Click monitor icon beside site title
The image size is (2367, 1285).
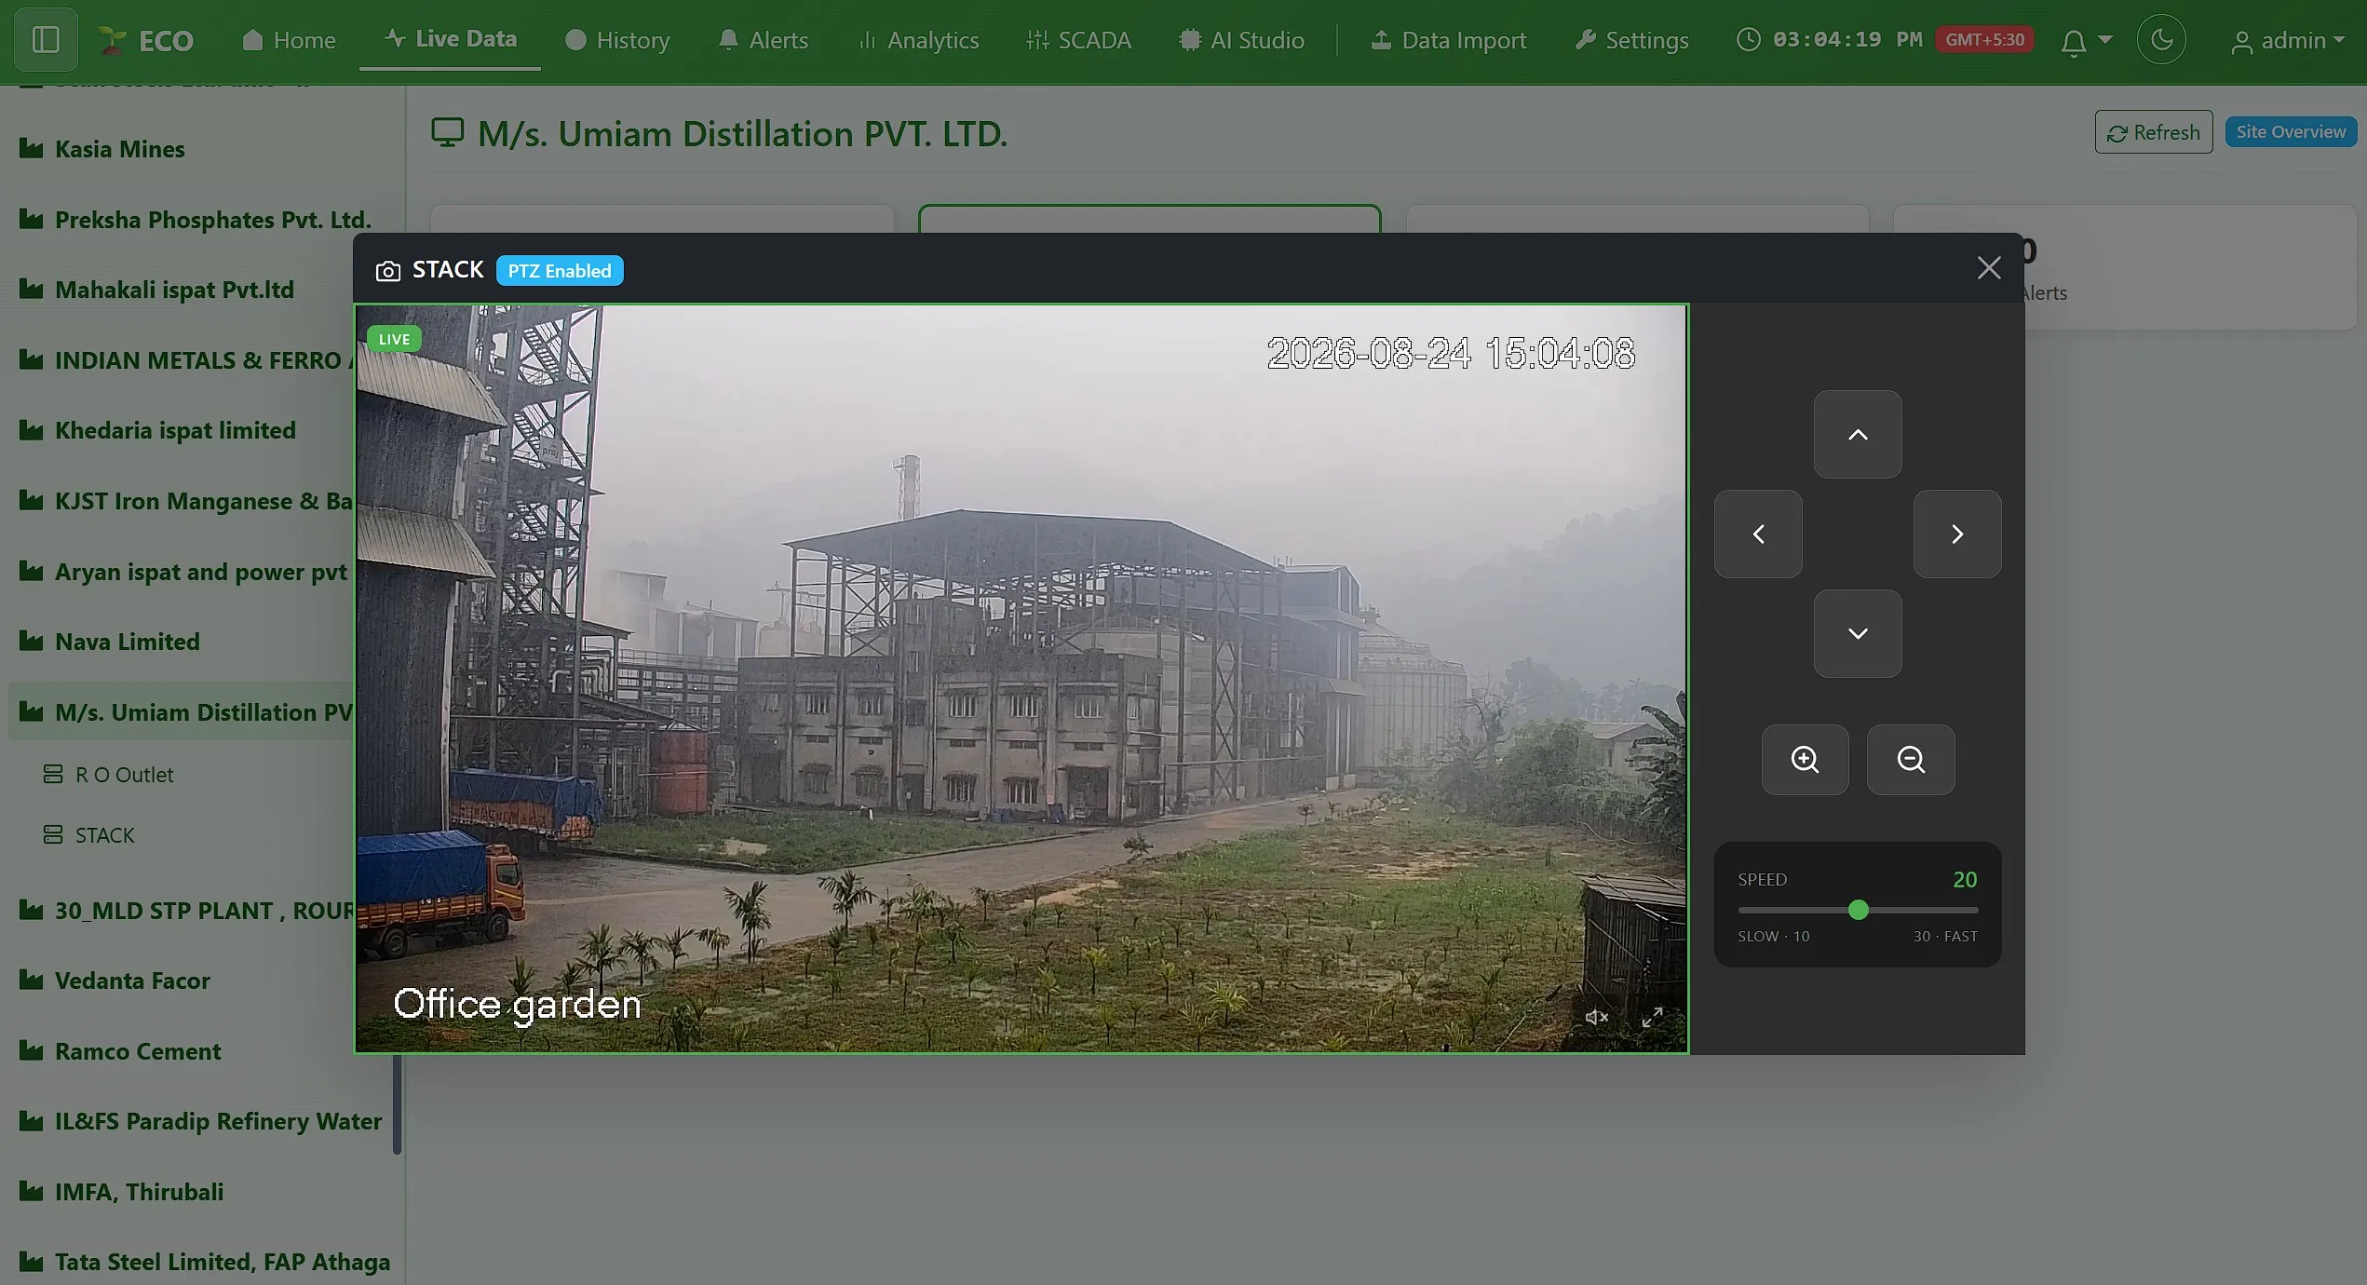(447, 133)
